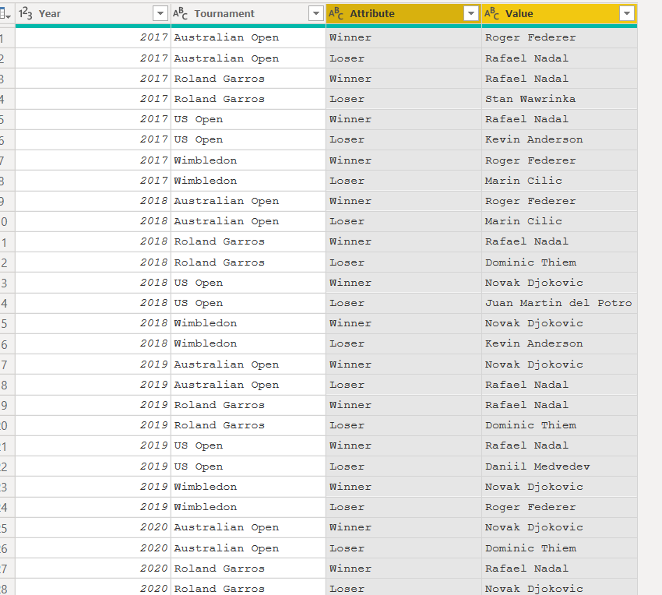662x595 pixels.
Task: Select the Year column header
Action: click(93, 13)
